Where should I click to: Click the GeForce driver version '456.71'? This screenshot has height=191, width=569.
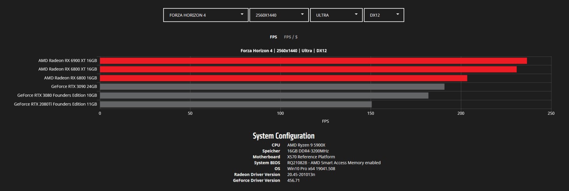pyautogui.click(x=293, y=180)
